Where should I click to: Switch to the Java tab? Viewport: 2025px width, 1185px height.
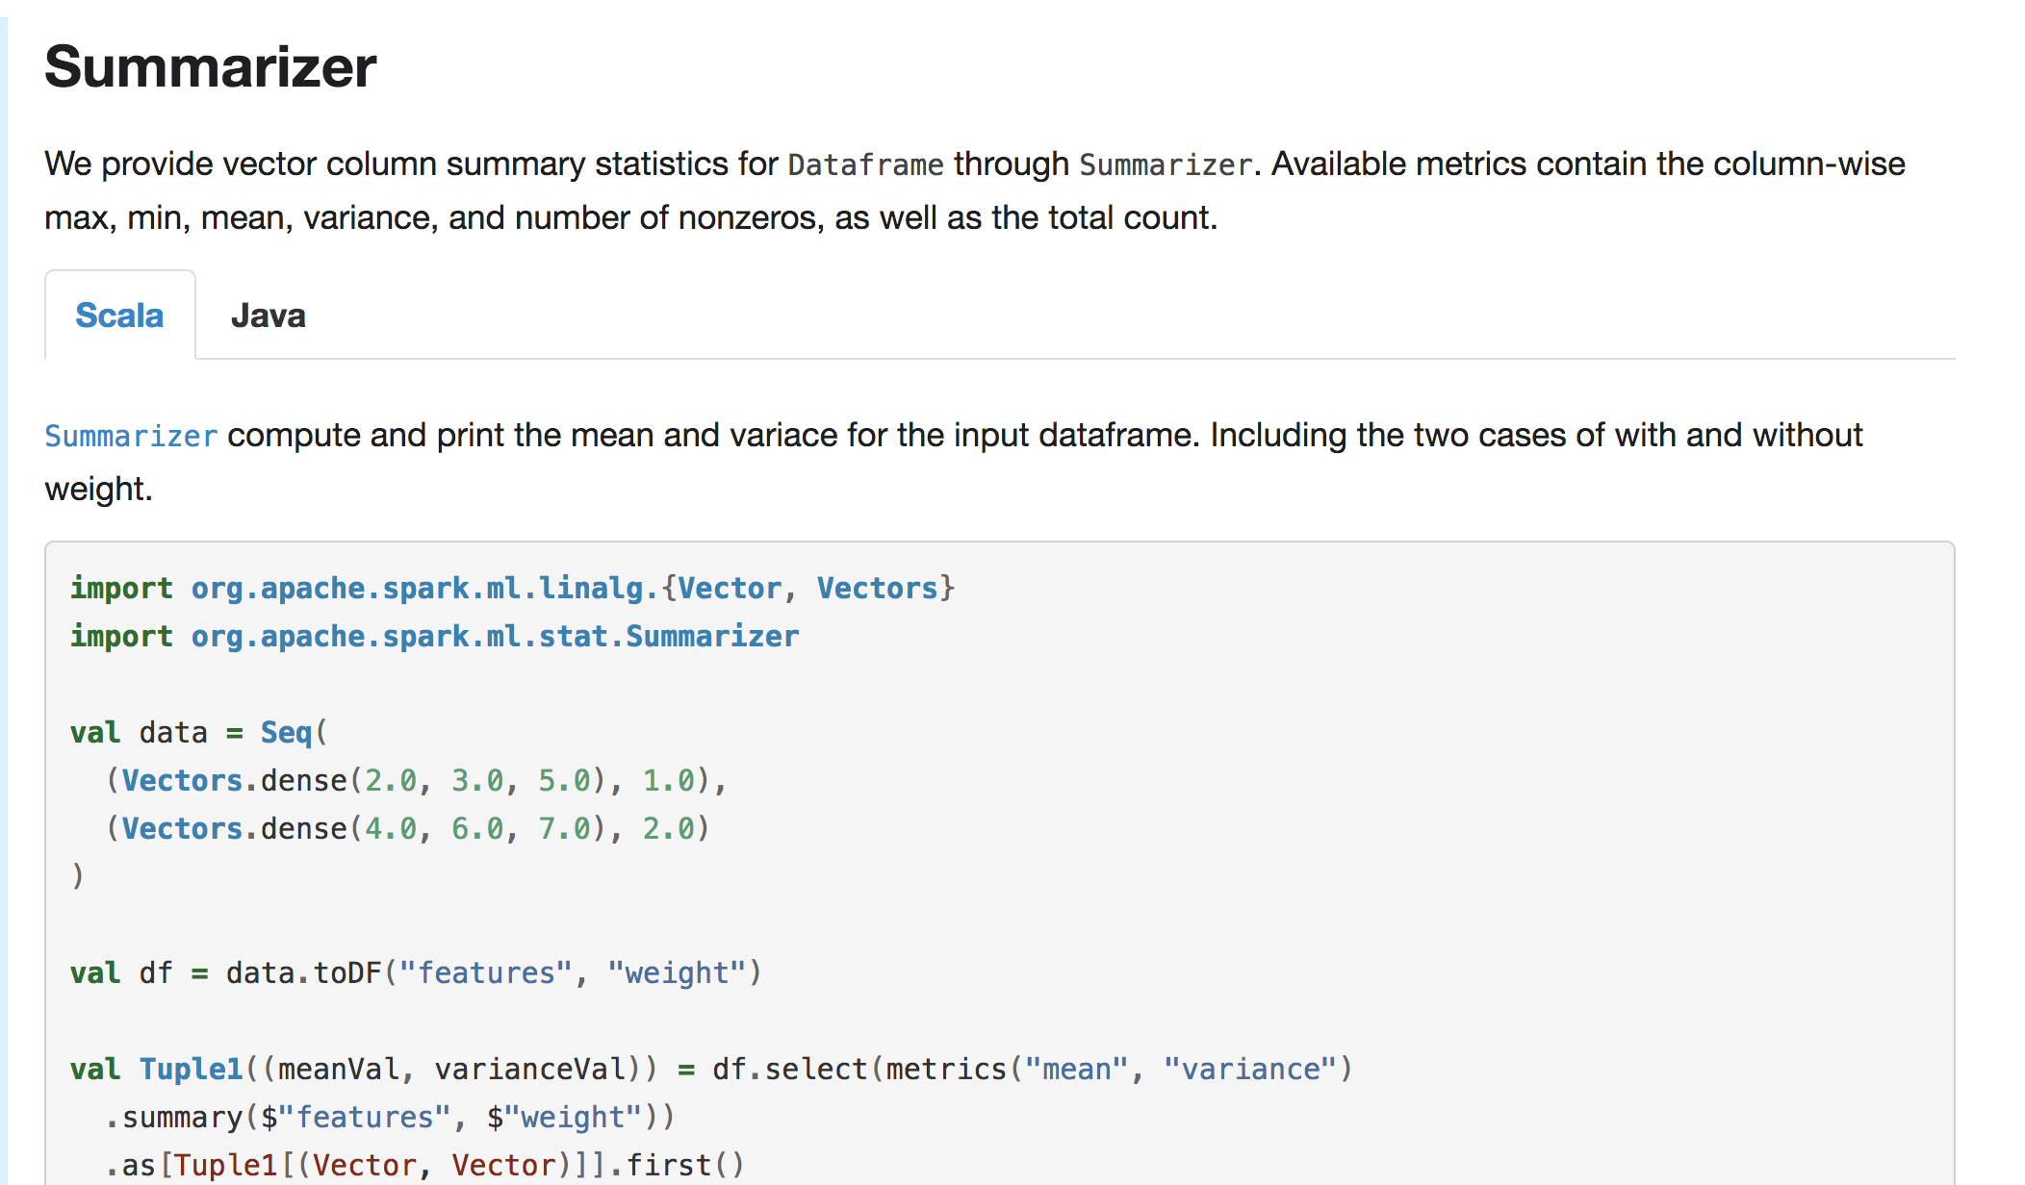[x=268, y=315]
